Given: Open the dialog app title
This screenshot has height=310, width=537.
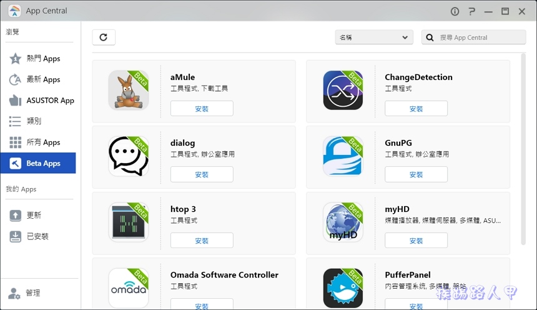Looking at the screenshot, I should 182,143.
